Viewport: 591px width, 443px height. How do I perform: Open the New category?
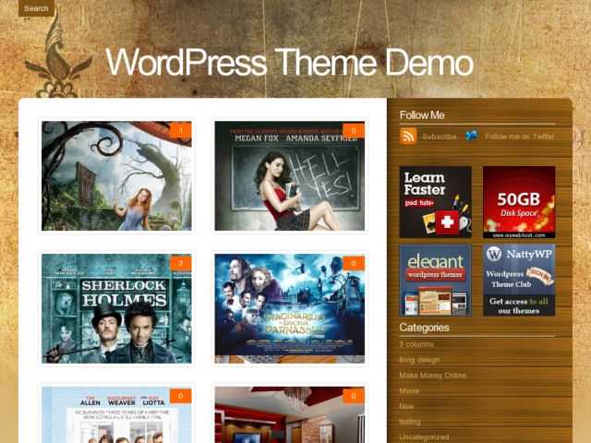(406, 406)
